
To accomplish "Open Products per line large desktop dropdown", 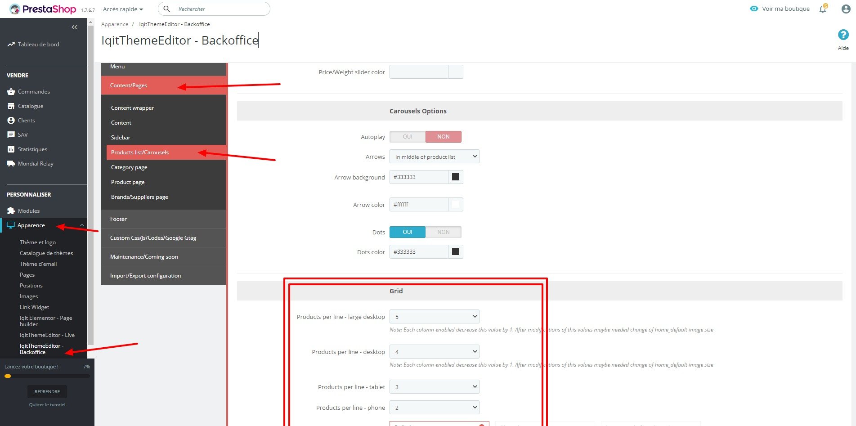I will [435, 317].
